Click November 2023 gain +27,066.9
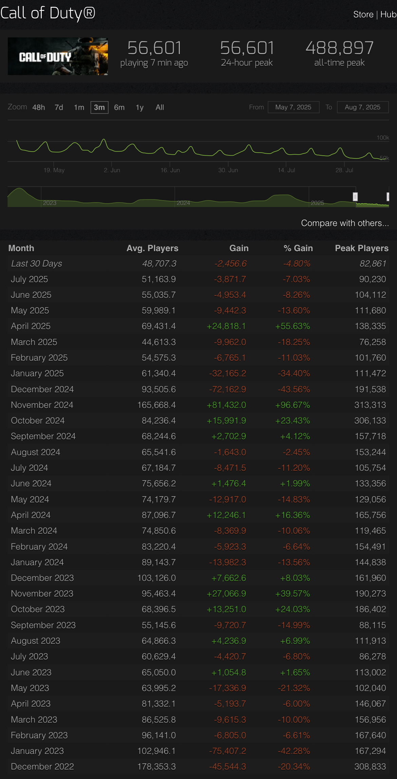Screen dimensions: 397x779 click(x=226, y=593)
